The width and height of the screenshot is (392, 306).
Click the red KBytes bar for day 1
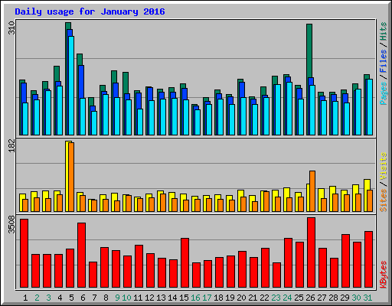pos(24,253)
